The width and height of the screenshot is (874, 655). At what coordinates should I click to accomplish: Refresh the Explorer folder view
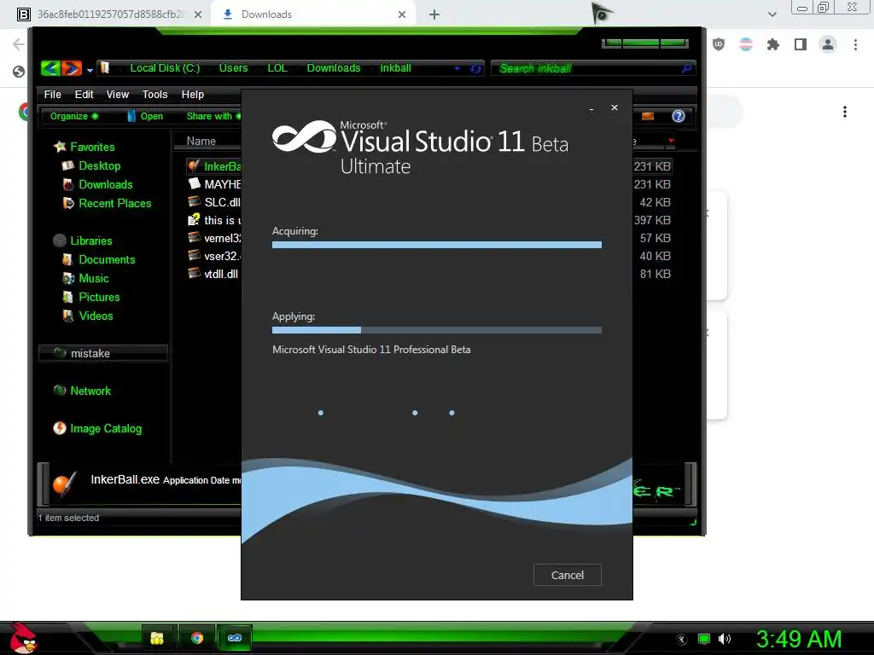point(475,68)
